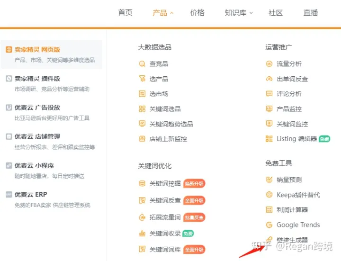Open the 流量分析 link
341x261 pixels.
pos(289,64)
